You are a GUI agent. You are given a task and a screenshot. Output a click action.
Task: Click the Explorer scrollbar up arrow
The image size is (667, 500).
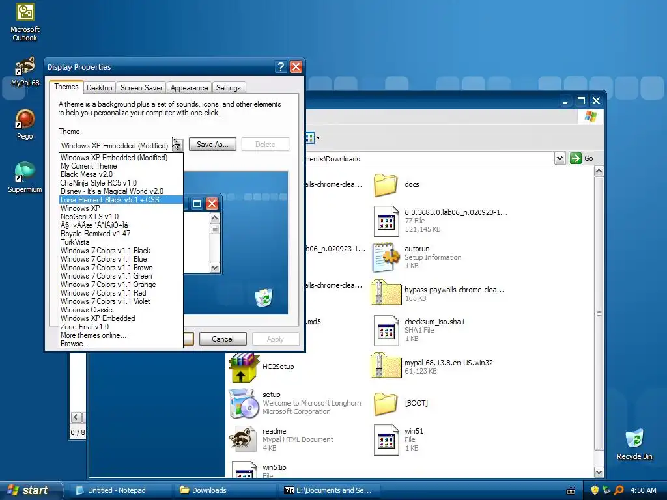[x=599, y=171]
